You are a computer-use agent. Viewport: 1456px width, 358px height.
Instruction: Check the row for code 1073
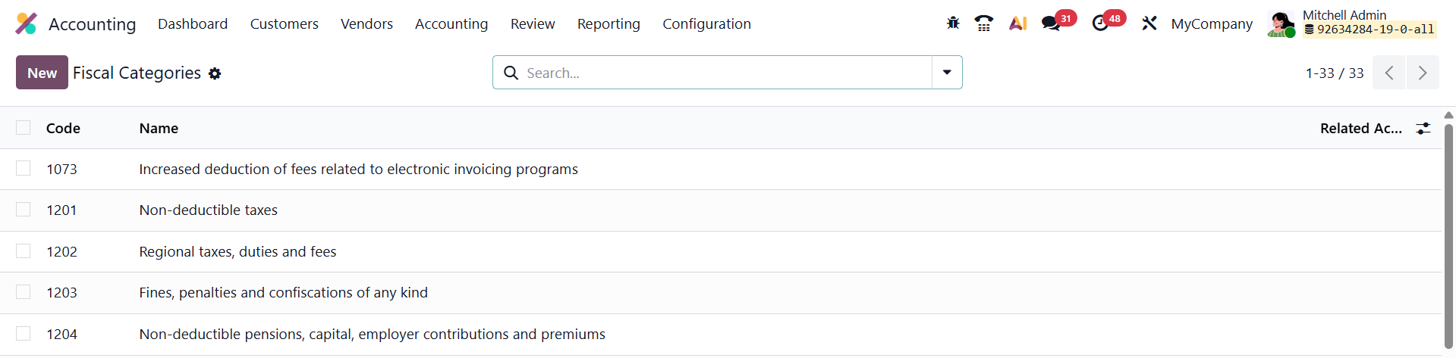(x=24, y=169)
